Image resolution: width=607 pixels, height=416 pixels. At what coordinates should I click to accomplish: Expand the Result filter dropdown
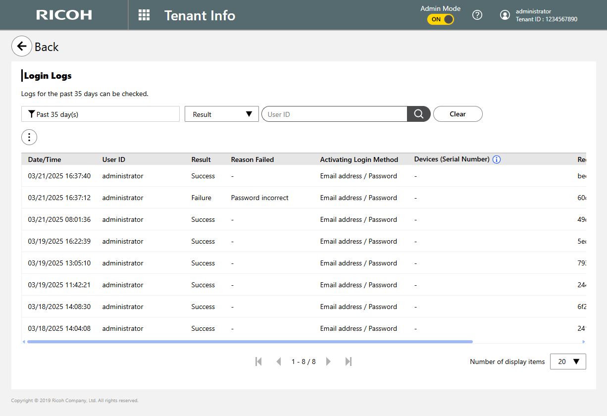tap(222, 114)
